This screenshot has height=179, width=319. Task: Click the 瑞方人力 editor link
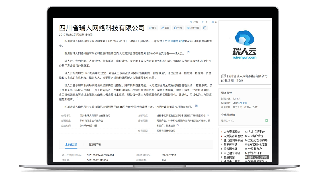(x=238, y=107)
